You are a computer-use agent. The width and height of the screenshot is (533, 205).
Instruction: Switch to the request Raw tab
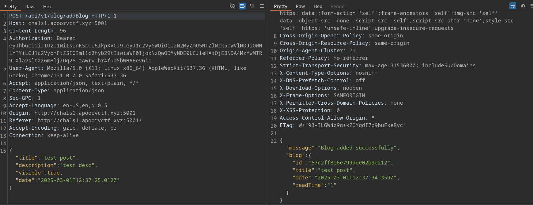tap(30, 7)
